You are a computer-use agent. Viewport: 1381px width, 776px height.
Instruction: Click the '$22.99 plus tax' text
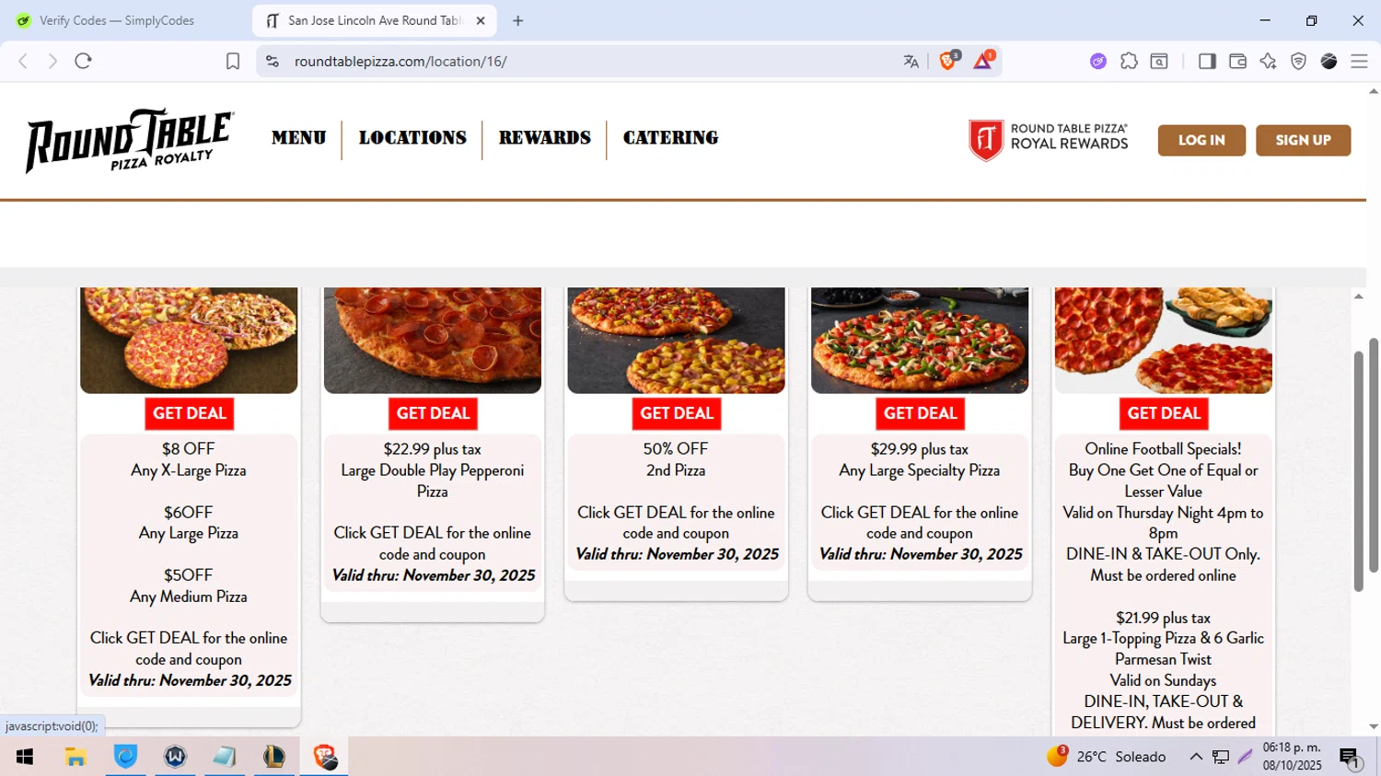433,449
